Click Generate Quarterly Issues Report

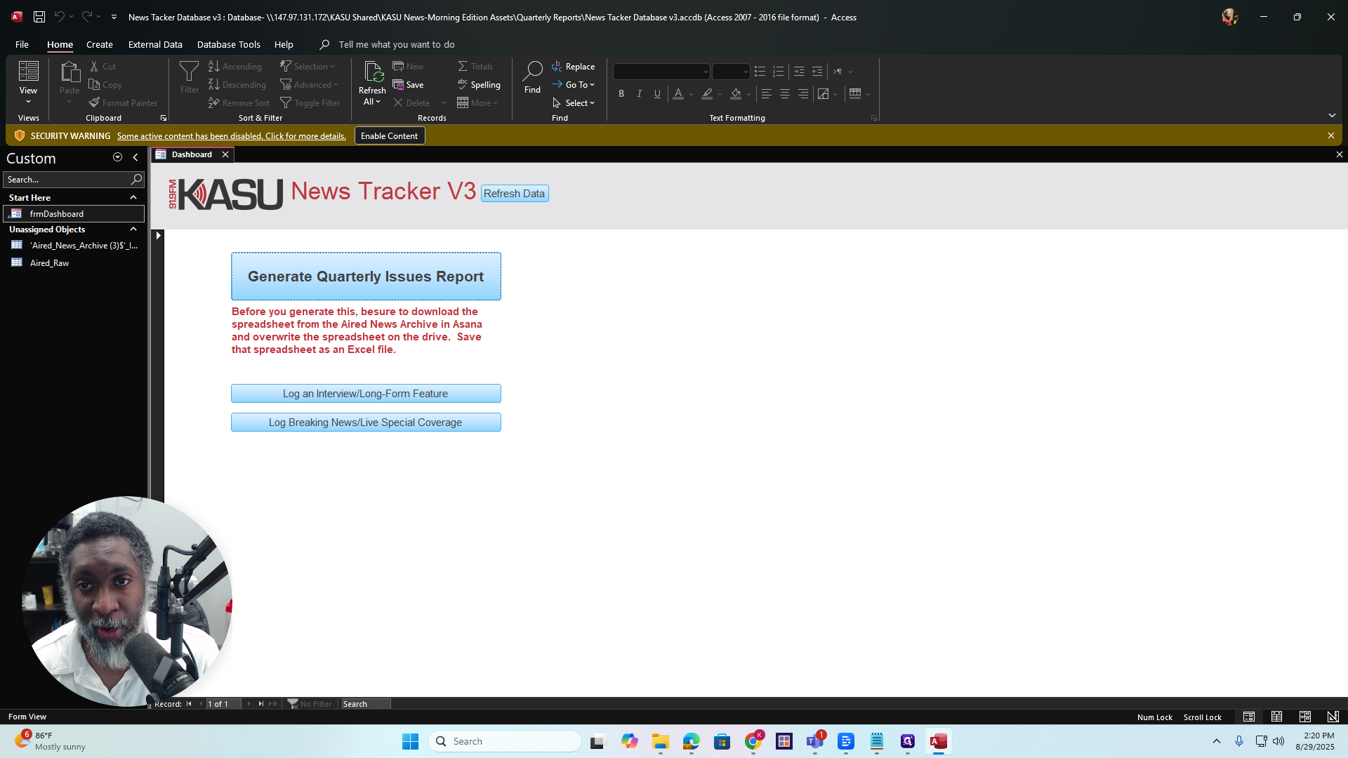(x=366, y=276)
